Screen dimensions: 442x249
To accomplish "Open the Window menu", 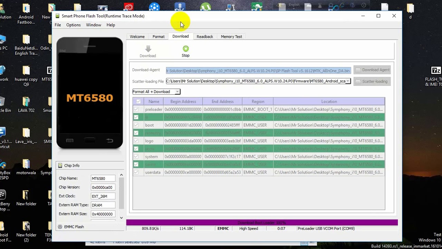I will 94,25.
